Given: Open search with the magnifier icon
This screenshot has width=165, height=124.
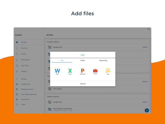Looking at the screenshot, I should tap(149, 29).
